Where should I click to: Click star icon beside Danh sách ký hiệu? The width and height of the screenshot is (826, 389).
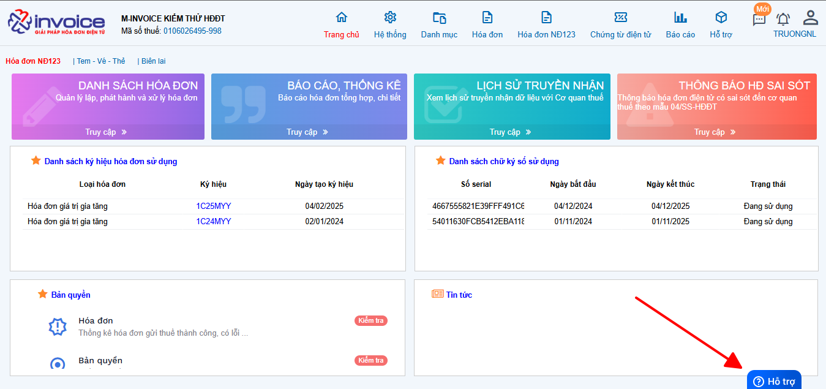[36, 161]
